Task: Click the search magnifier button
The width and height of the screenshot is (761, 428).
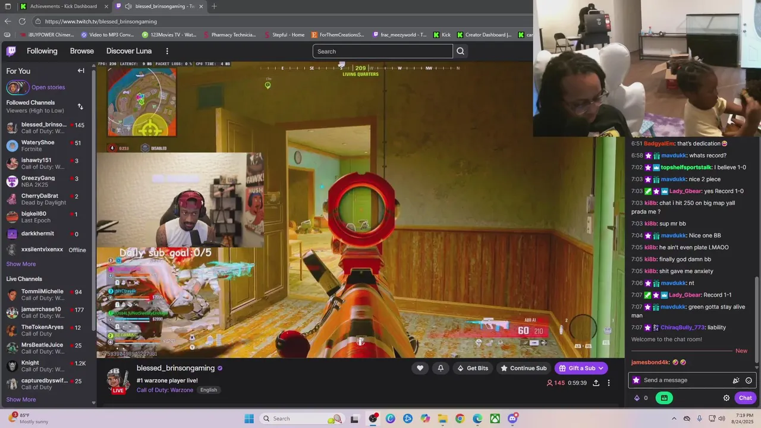Action: (x=460, y=51)
